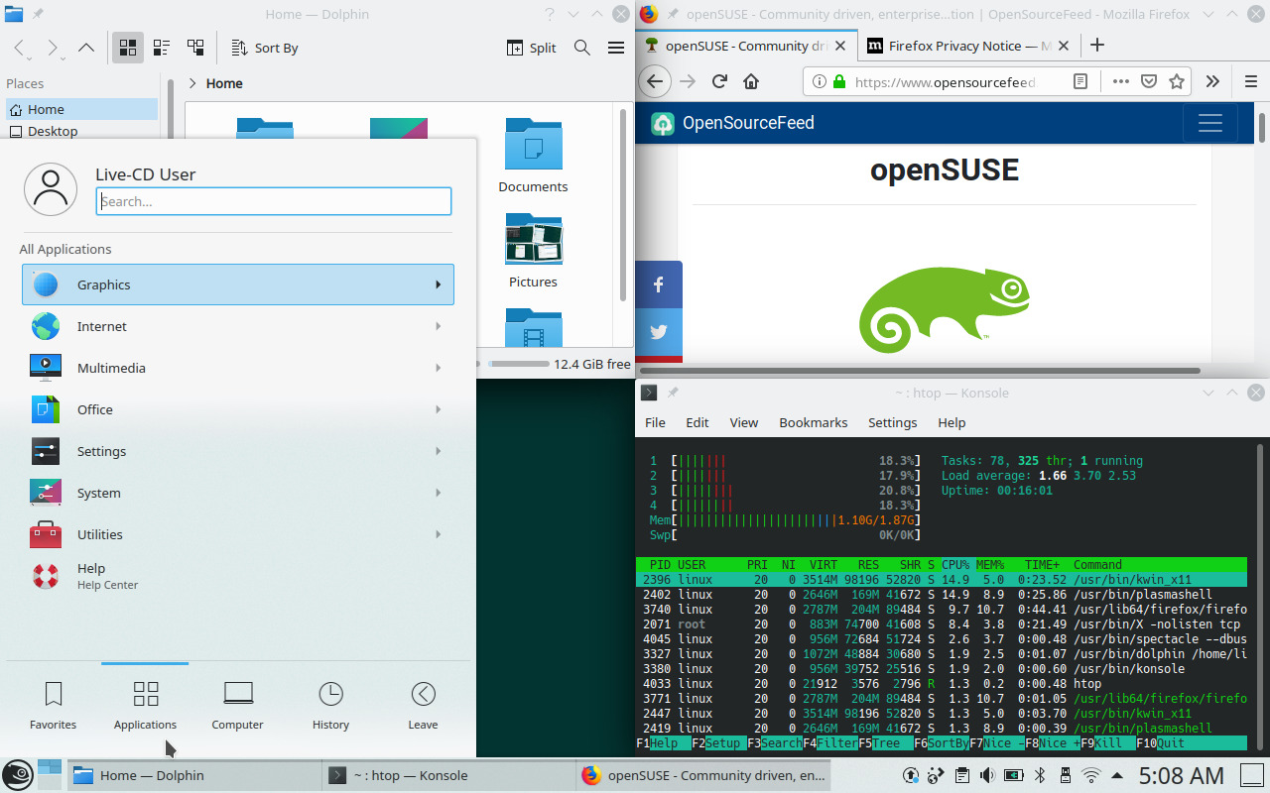The image size is (1270, 793).
Task: Go to Firefox home page
Action: pos(751,81)
